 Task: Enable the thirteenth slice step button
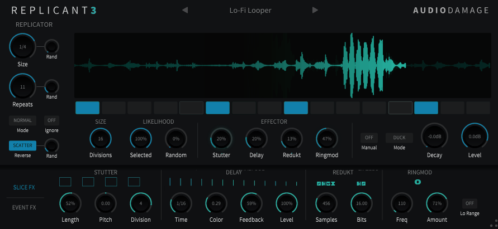[x=400, y=108]
